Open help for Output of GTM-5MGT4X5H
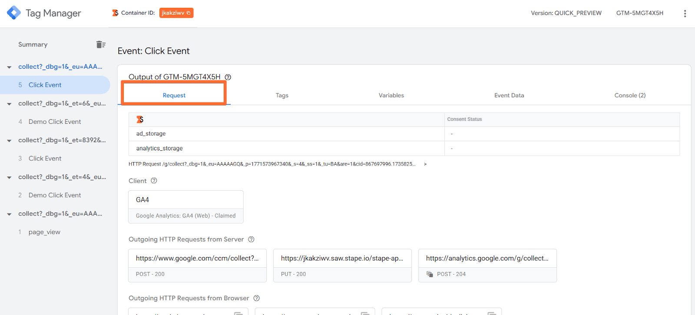The image size is (695, 315). coord(228,77)
